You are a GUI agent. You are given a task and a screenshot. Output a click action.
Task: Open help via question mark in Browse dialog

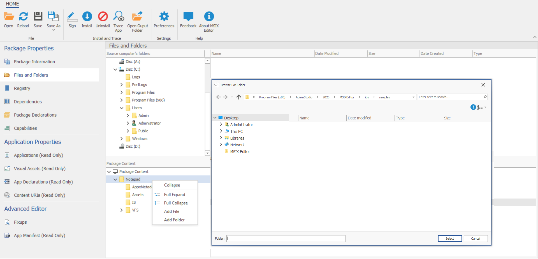[473, 107]
